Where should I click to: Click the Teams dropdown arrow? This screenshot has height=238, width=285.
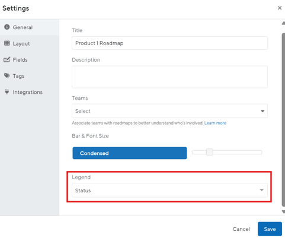click(x=262, y=111)
